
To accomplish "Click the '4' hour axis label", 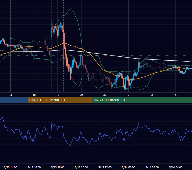I will [176, 95].
